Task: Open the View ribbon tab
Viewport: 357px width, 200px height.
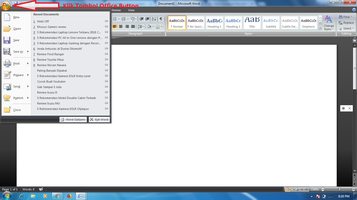Action: (x=131, y=10)
